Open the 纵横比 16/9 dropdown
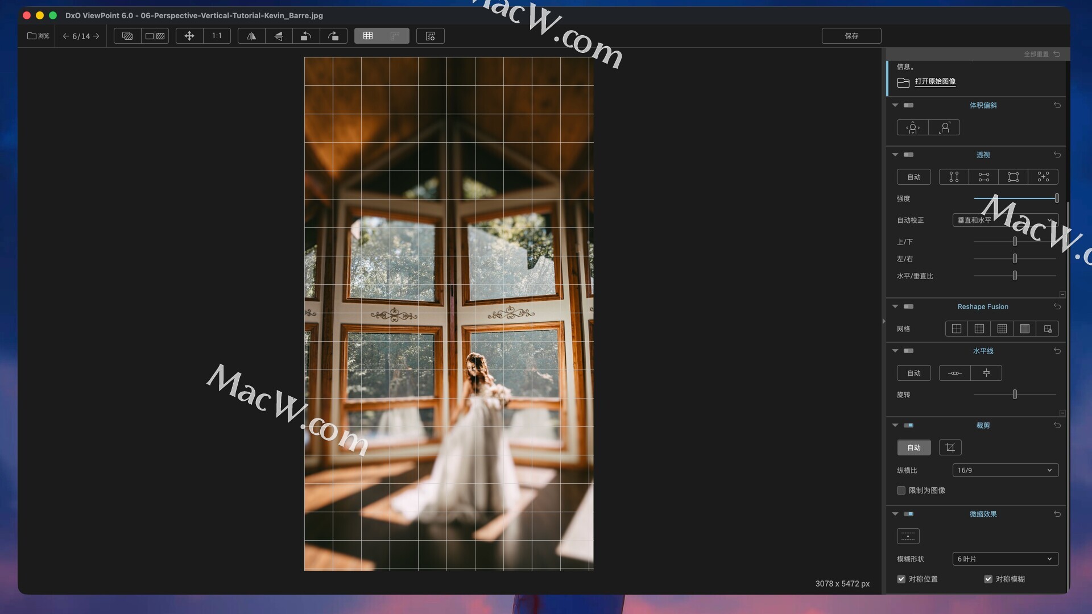 pos(1005,470)
